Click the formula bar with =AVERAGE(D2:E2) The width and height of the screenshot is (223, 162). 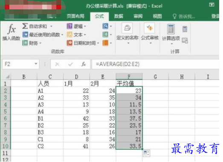(x=156, y=64)
